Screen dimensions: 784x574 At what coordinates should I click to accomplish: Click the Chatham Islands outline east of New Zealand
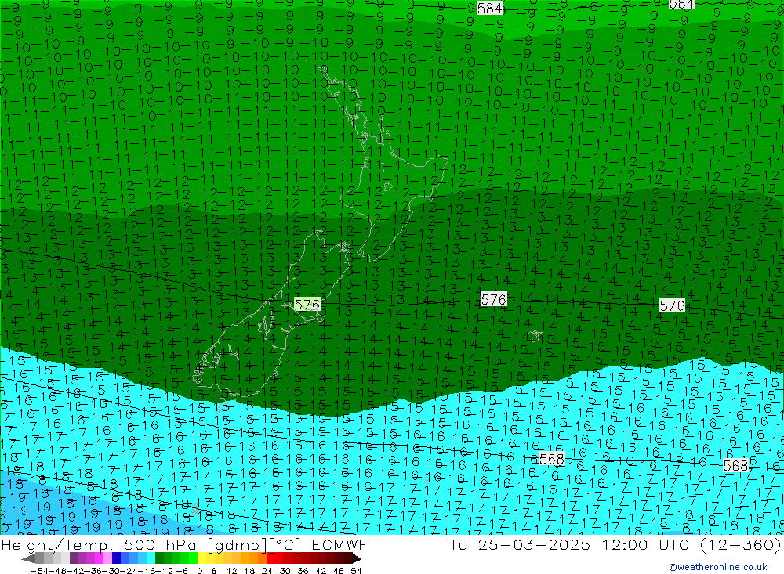pos(535,336)
